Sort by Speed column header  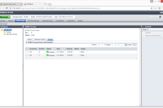pos(77,49)
